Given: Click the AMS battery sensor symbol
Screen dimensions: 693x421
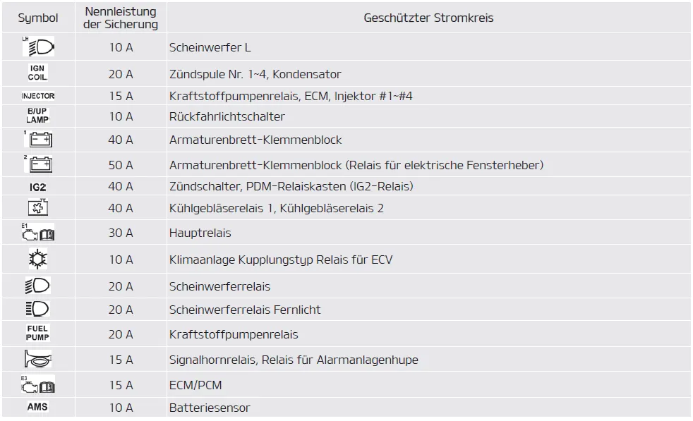Looking at the screenshot, I should (x=38, y=407).
